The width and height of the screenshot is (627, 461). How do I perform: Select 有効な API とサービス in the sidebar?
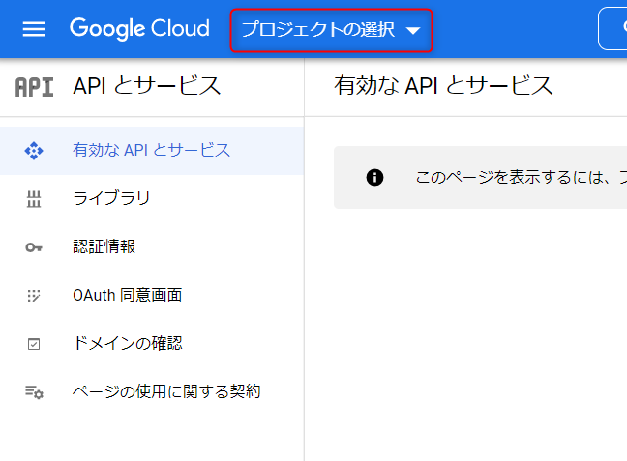tap(151, 151)
